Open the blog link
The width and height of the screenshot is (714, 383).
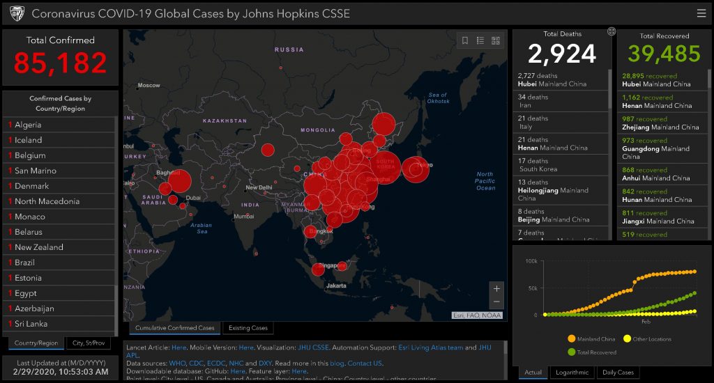tap(337, 364)
